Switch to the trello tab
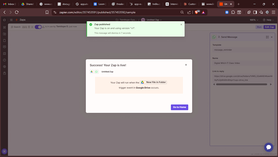 coord(154,4)
